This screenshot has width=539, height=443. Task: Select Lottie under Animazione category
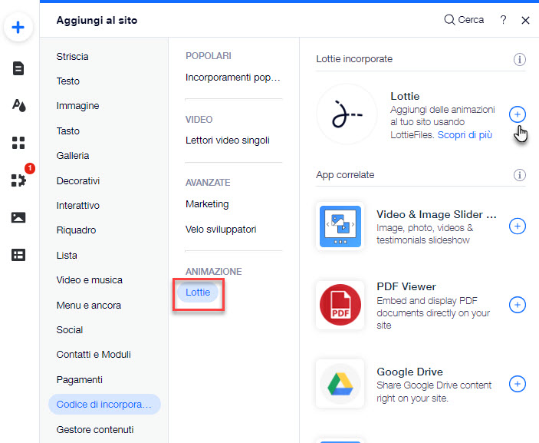pyautogui.click(x=198, y=293)
